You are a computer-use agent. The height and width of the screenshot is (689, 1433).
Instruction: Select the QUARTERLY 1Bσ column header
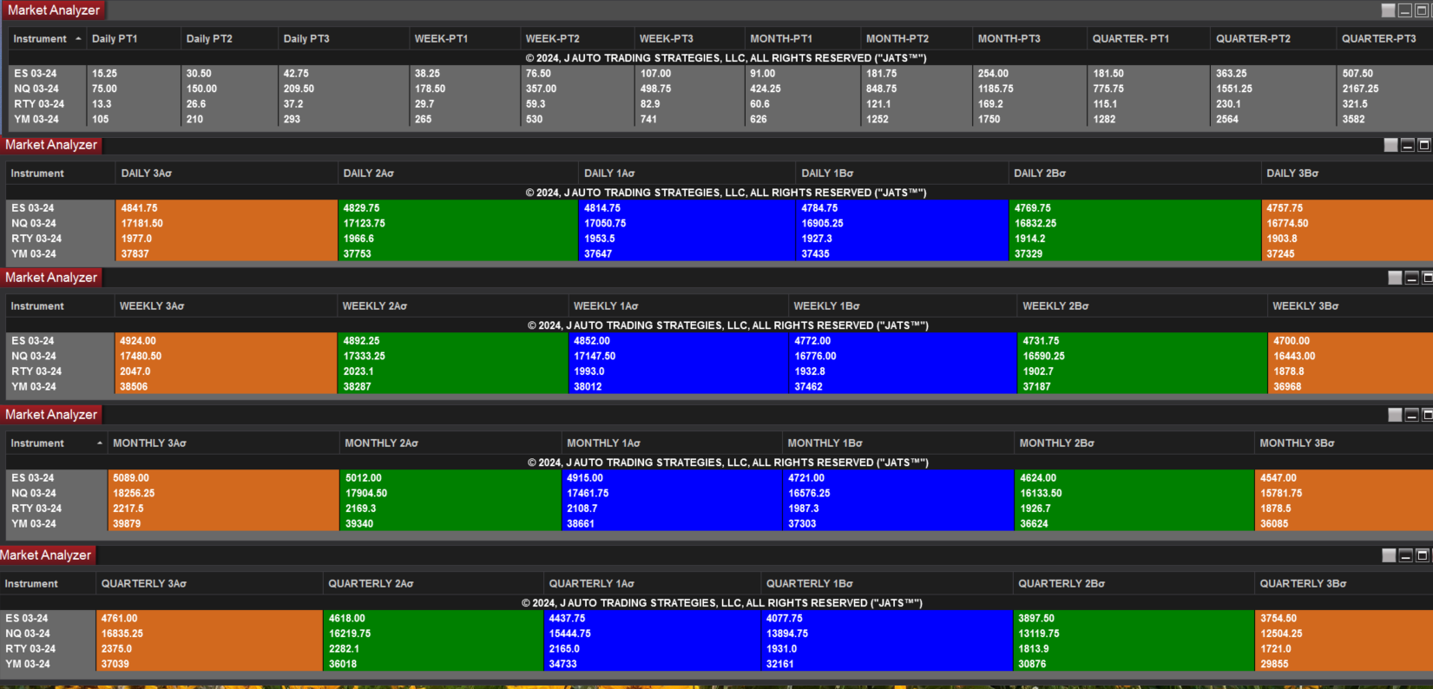(886, 584)
